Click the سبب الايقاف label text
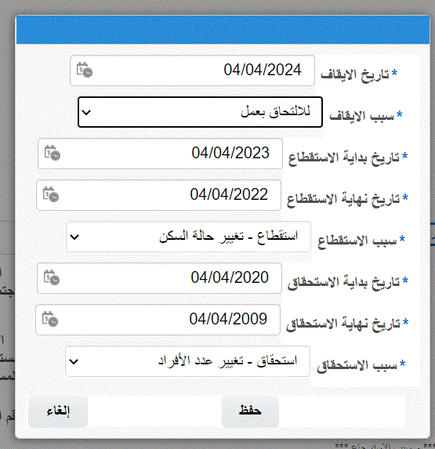The image size is (435, 449). tap(361, 116)
